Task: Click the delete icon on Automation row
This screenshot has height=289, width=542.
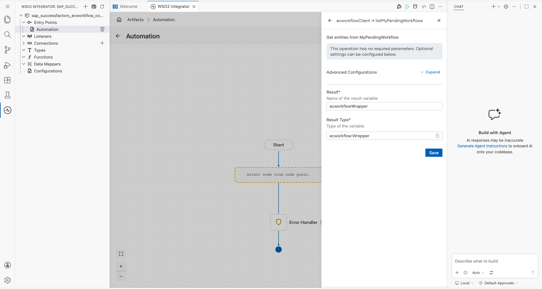Action: pyautogui.click(x=102, y=29)
